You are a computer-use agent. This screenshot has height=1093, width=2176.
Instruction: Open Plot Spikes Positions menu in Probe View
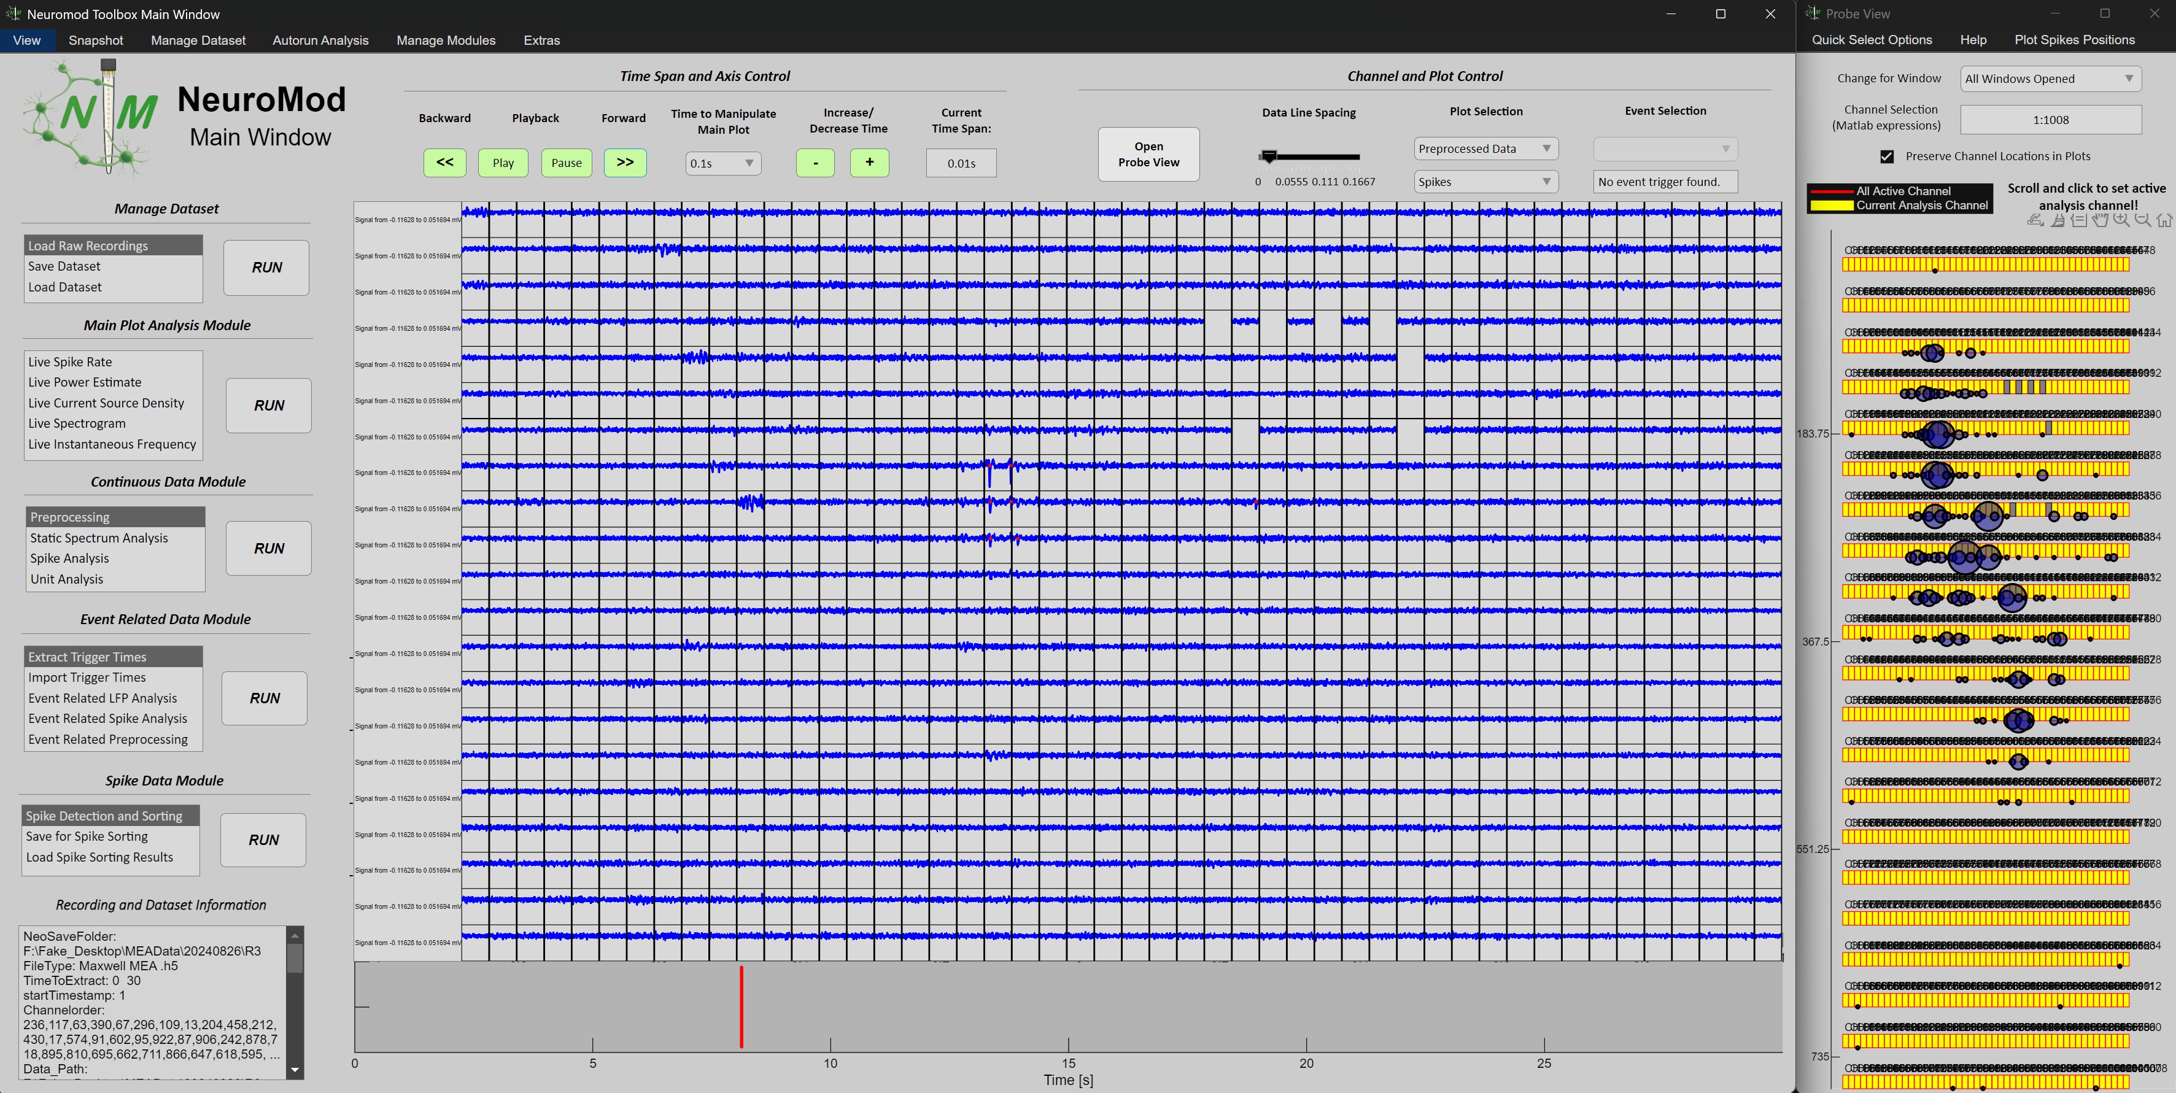(x=2073, y=40)
